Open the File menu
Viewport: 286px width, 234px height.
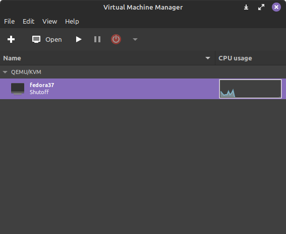pos(9,22)
